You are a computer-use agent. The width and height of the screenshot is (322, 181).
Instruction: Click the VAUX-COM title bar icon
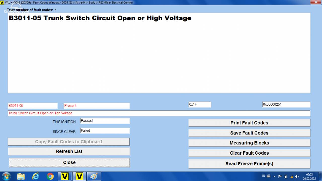[2, 3]
